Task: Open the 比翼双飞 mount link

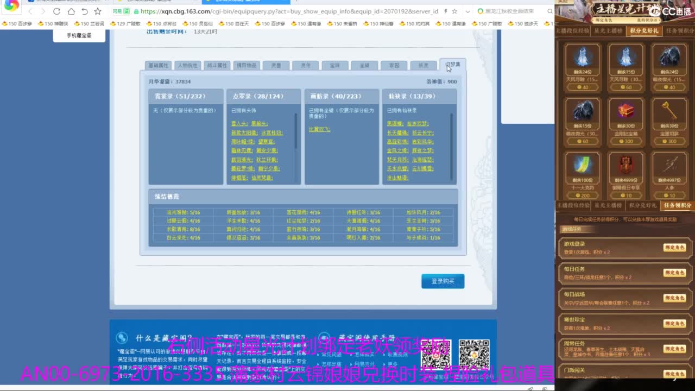Action: (320, 129)
